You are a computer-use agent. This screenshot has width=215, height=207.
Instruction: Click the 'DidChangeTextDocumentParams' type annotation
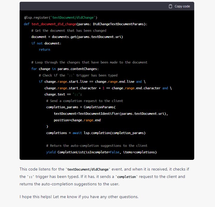[x=118, y=24]
